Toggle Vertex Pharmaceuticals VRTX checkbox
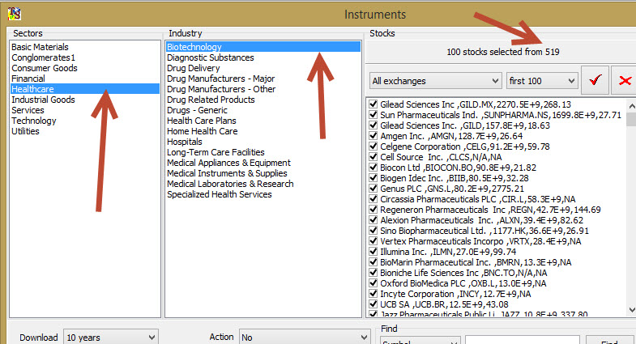The image size is (636, 344). pos(373,241)
